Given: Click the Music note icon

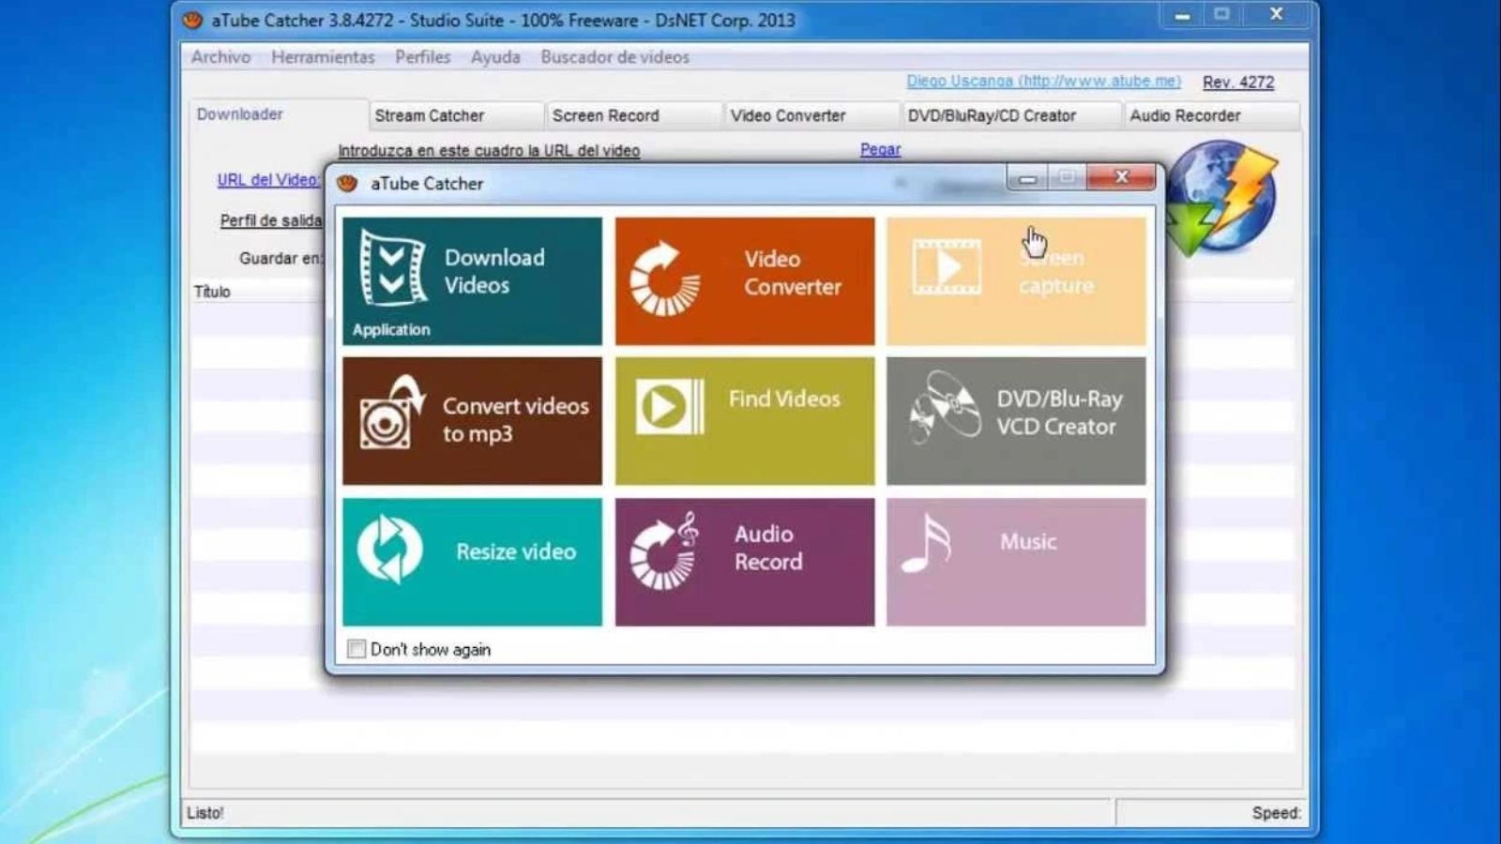Looking at the screenshot, I should tap(926, 544).
